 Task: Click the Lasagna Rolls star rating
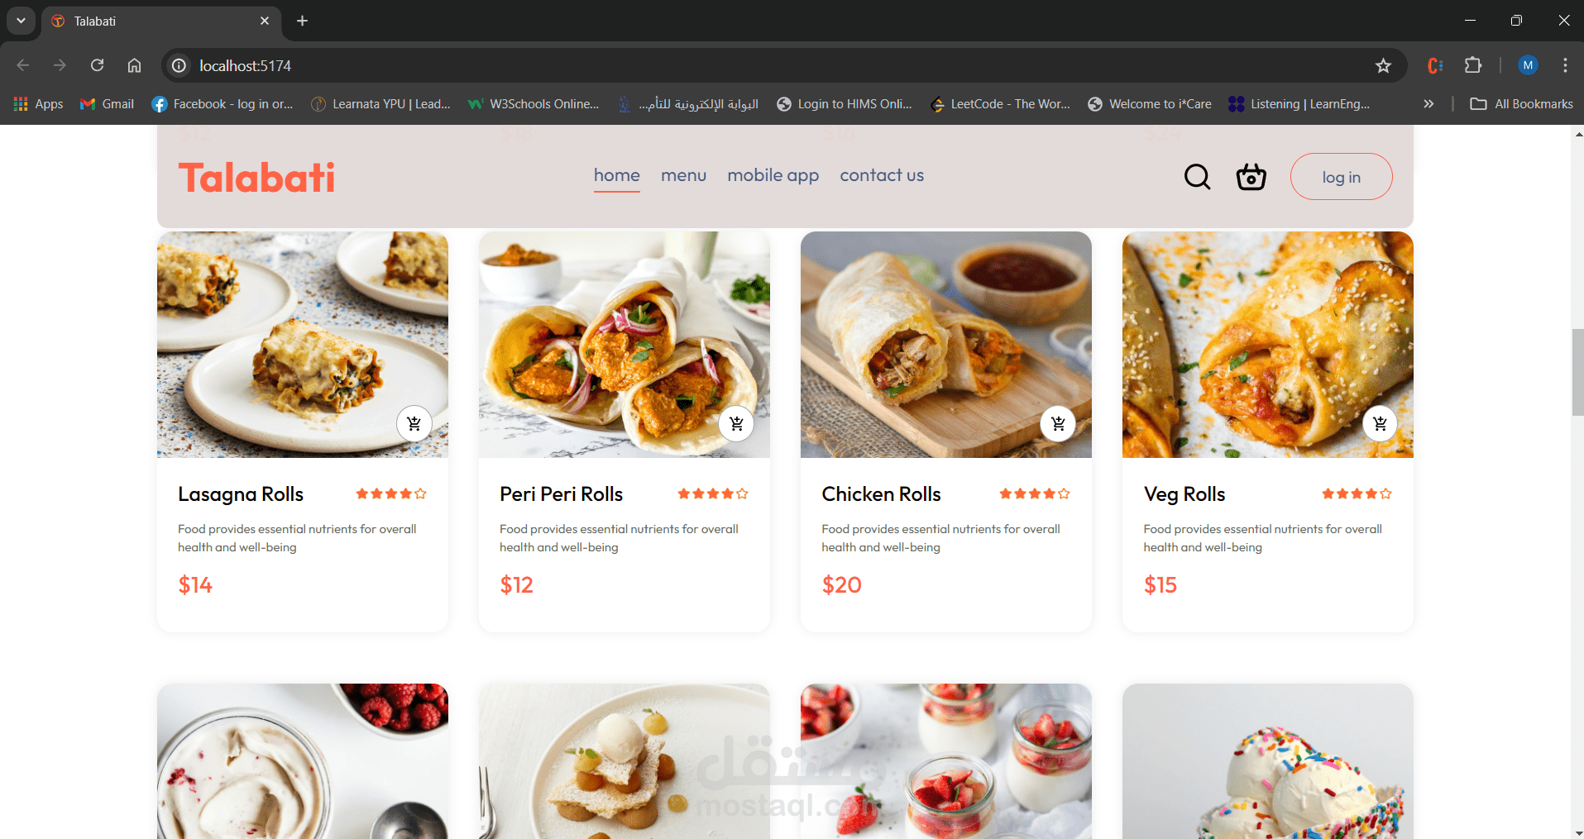coord(391,493)
